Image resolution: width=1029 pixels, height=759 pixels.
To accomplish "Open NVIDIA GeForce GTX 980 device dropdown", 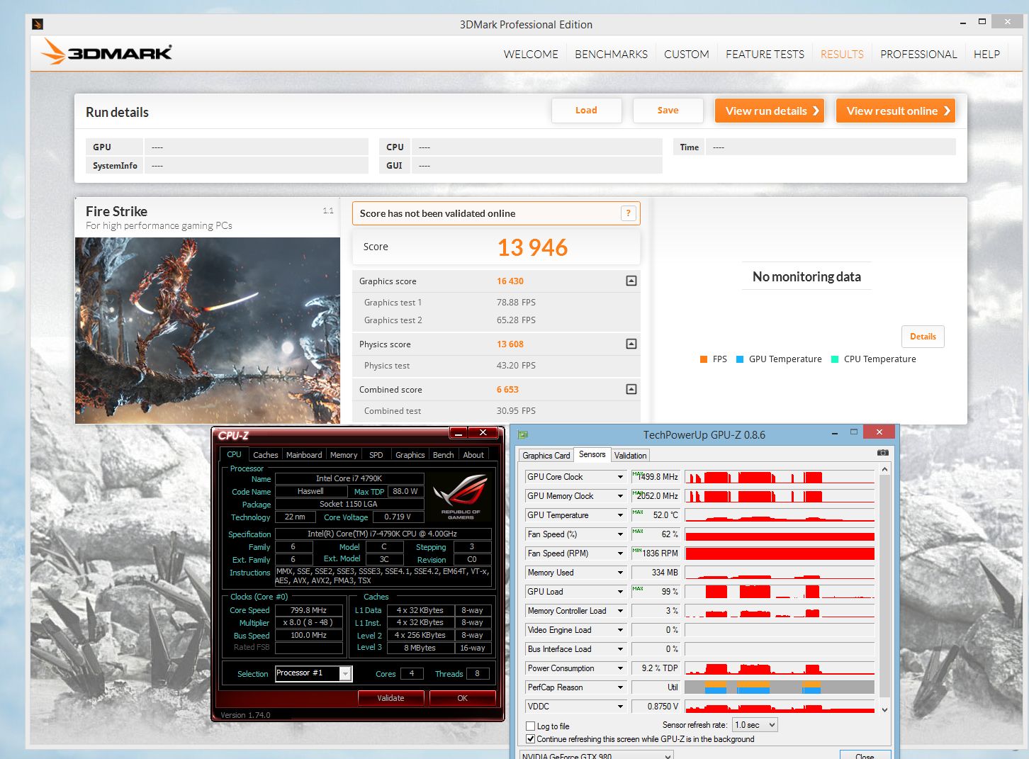I will 596,755.
